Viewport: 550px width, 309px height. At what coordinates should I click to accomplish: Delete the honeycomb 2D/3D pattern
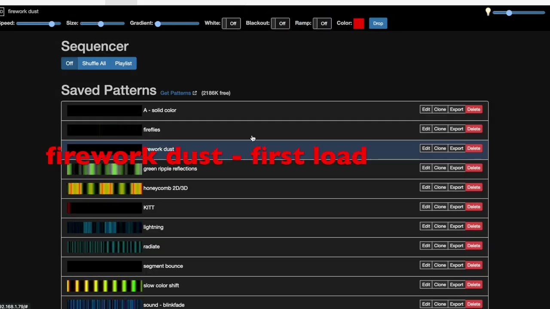[x=474, y=187]
